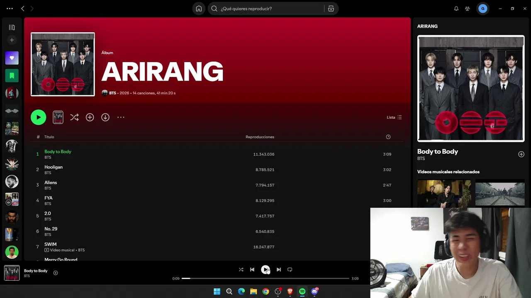Image resolution: width=531 pixels, height=298 pixels.
Task: Add the current song with the bottom-bar plus icon
Action: [x=56, y=273]
